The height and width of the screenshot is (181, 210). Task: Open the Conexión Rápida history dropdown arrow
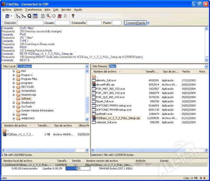tap(148, 23)
